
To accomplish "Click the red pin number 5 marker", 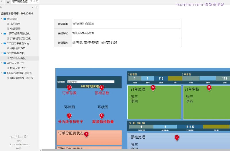I will point(153,88).
